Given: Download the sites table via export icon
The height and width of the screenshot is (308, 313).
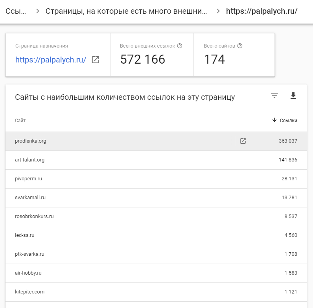Looking at the screenshot, I should [x=293, y=96].
